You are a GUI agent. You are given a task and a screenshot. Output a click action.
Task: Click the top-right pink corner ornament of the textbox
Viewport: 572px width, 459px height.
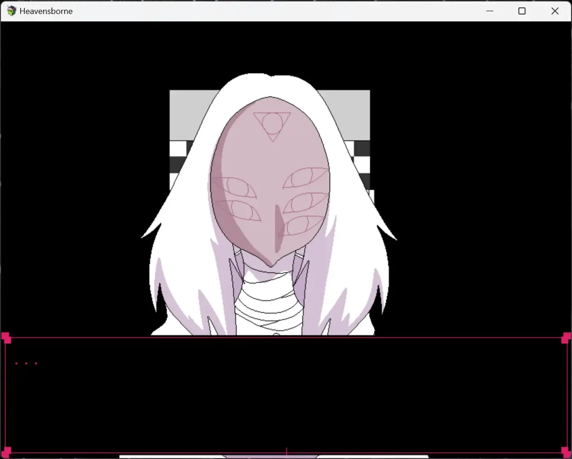565,338
